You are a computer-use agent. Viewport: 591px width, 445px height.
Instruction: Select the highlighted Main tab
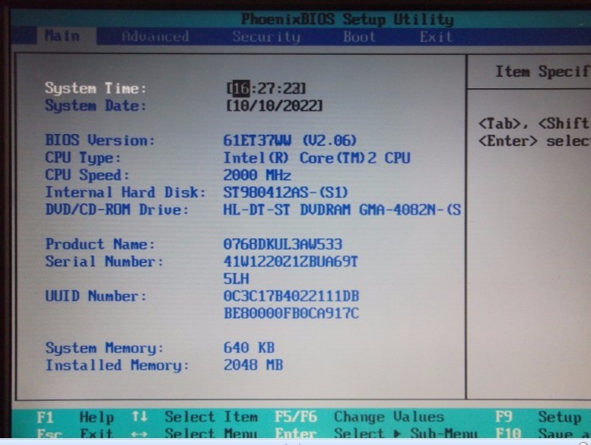coord(62,37)
